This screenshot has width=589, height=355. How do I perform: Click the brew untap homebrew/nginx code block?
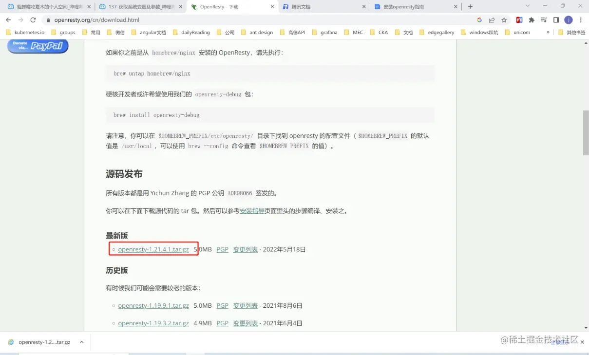click(x=270, y=74)
